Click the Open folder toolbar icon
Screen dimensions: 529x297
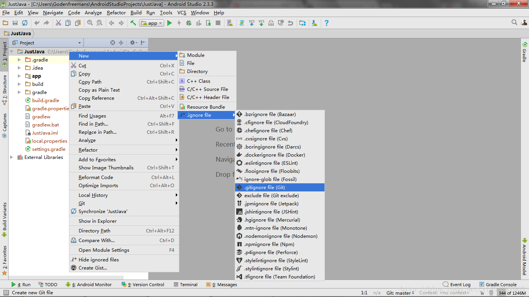(5, 23)
